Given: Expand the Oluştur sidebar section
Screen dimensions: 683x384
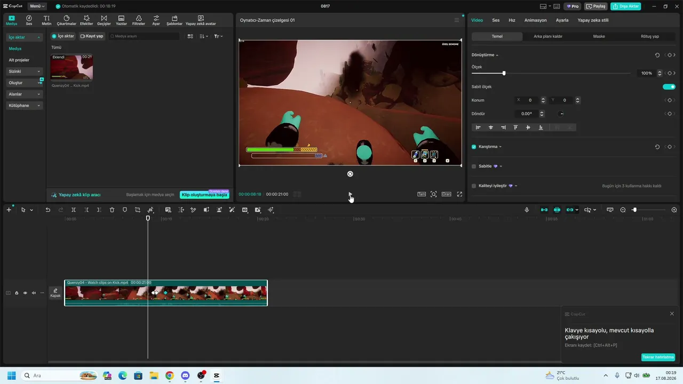Looking at the screenshot, I should click(x=24, y=83).
